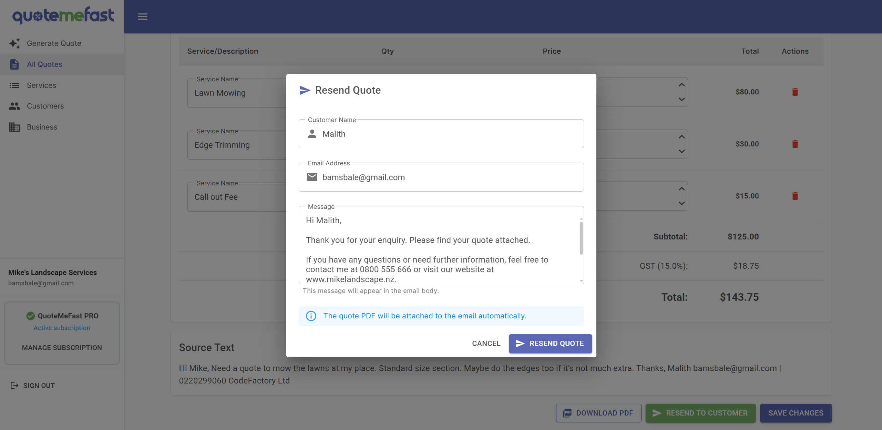Click the Source Text heading
The width and height of the screenshot is (882, 430).
tap(207, 348)
